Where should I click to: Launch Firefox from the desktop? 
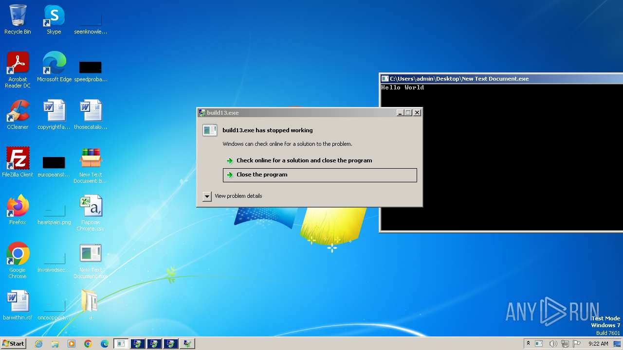click(x=18, y=210)
